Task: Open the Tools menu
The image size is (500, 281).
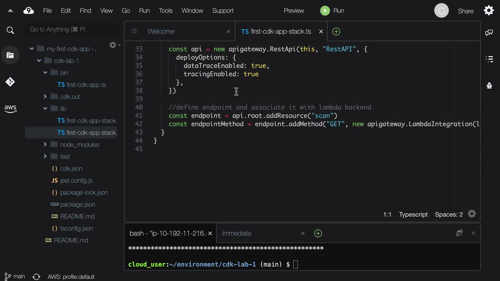Action: 165,11
